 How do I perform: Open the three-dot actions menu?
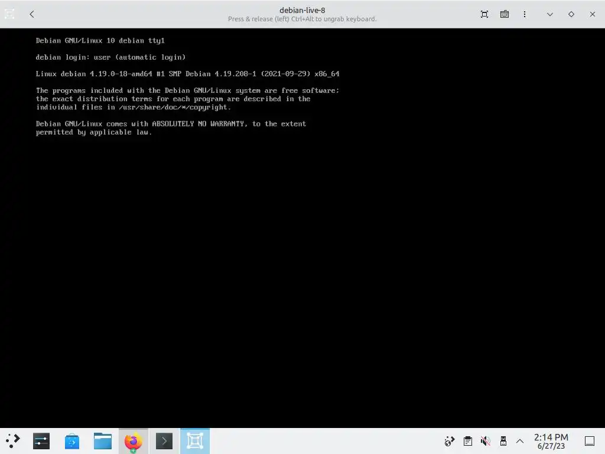click(525, 14)
